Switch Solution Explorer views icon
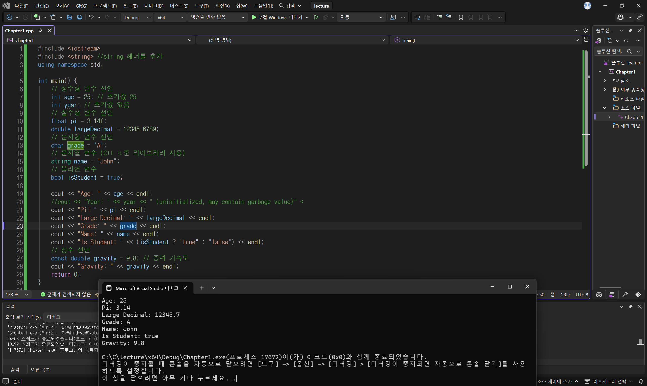Image resolution: width=647 pixels, height=386 pixels. pos(598,41)
